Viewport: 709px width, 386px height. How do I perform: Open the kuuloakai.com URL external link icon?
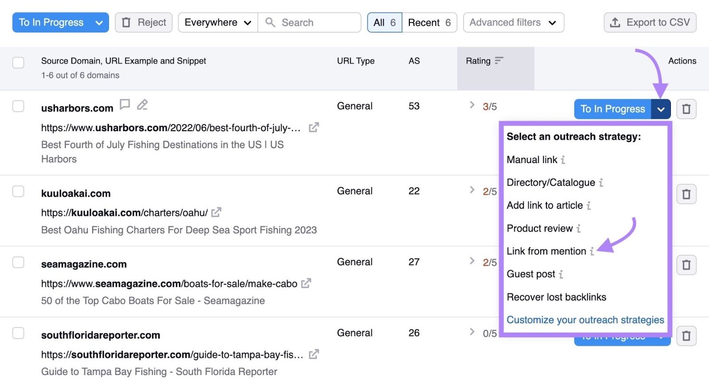(216, 213)
